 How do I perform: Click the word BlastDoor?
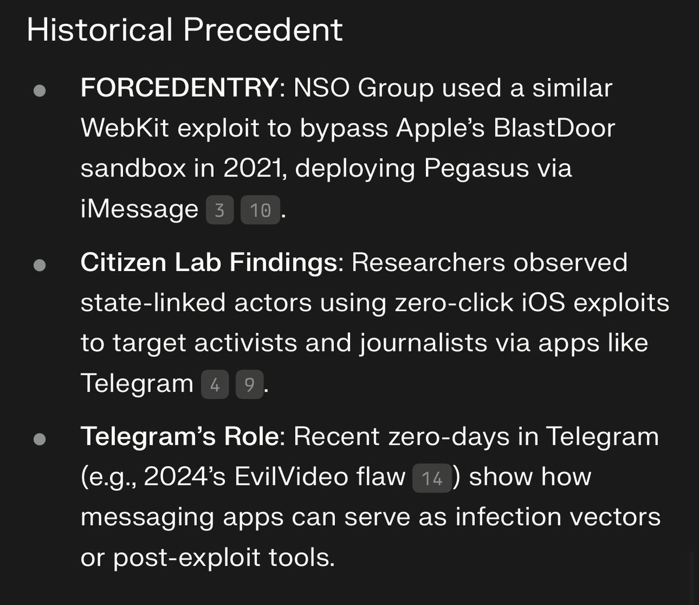point(554,128)
